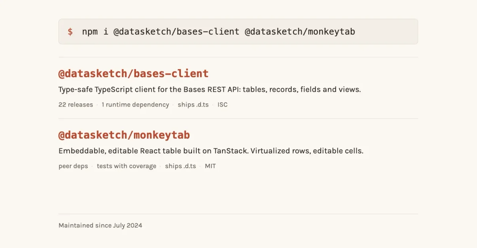This screenshot has width=477, height=248.
Task: Click the red dollar prompt symbol
Action: click(70, 32)
